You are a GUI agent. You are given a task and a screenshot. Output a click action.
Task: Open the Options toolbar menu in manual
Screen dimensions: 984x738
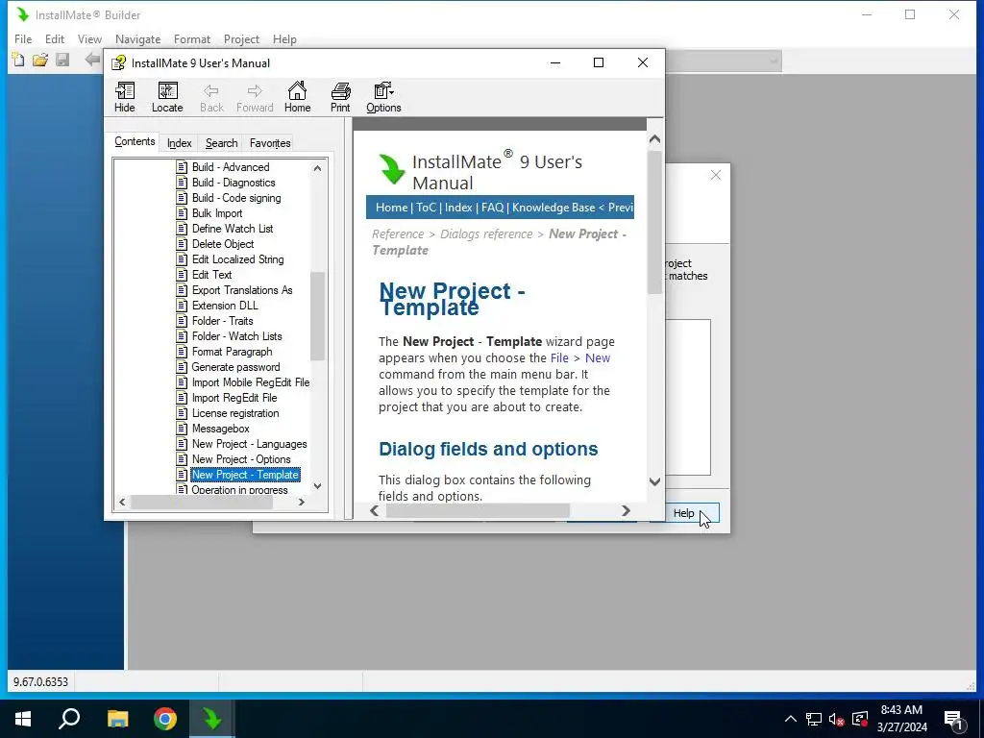pos(383,97)
